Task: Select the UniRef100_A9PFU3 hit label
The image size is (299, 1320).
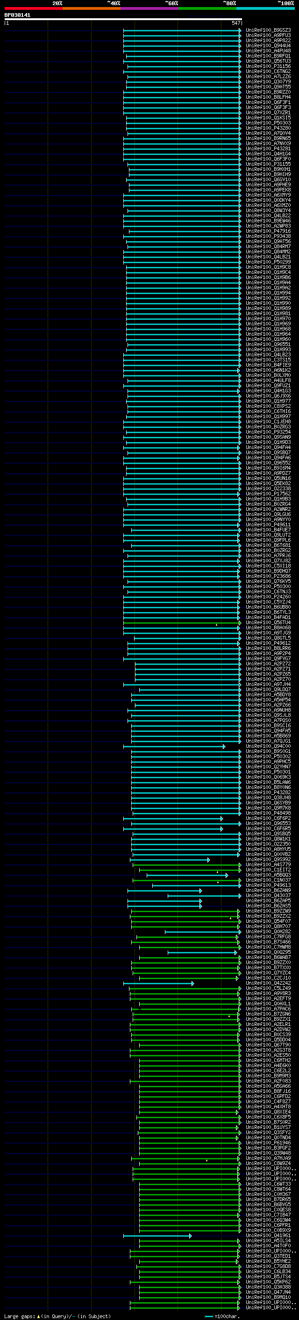Action: pos(268,36)
